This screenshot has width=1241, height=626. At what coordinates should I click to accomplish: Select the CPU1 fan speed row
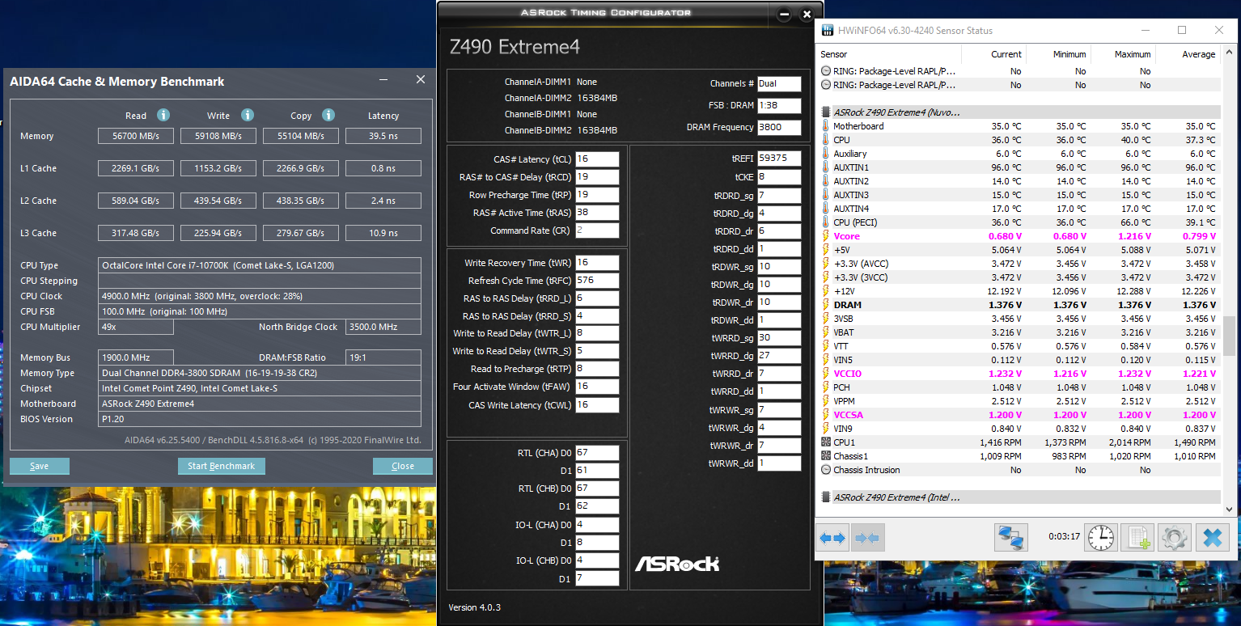pos(1019,442)
